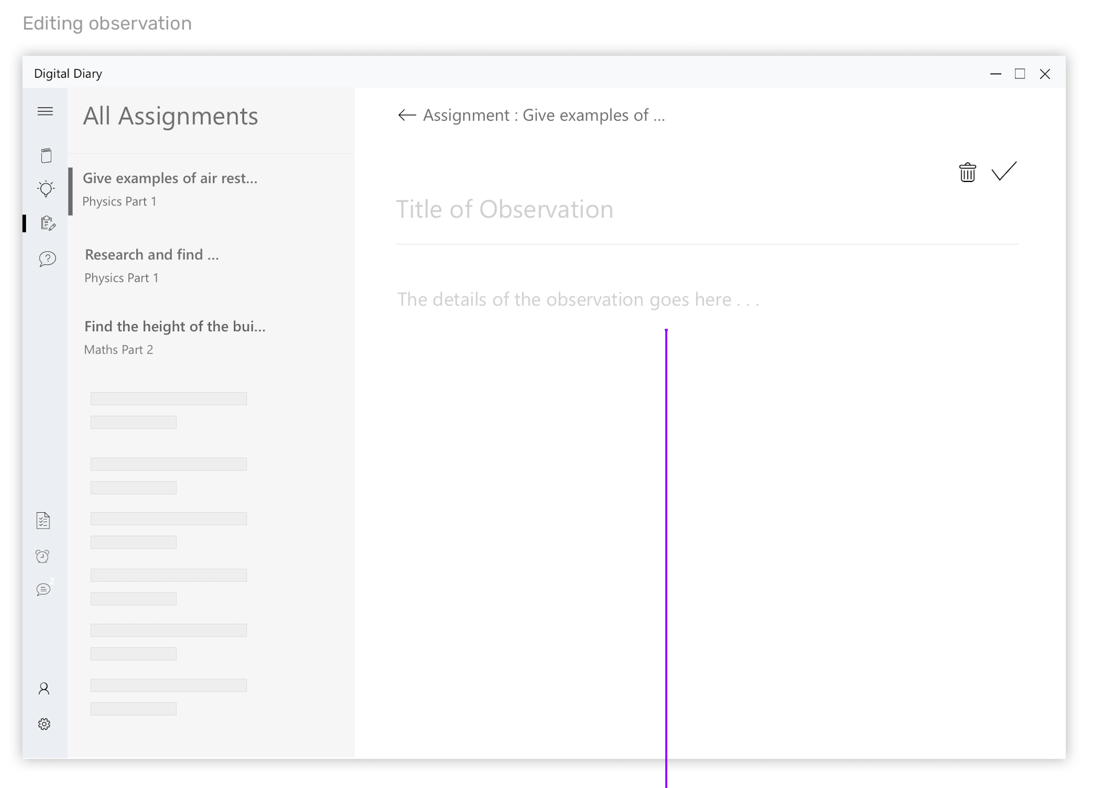The height and width of the screenshot is (788, 1095).
Task: Open the hamburger menu in sidebar
Action: (x=45, y=111)
